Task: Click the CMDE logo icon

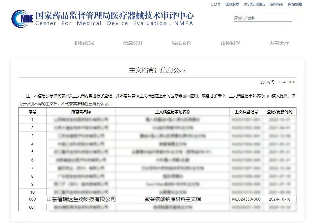Action: pyautogui.click(x=22, y=19)
